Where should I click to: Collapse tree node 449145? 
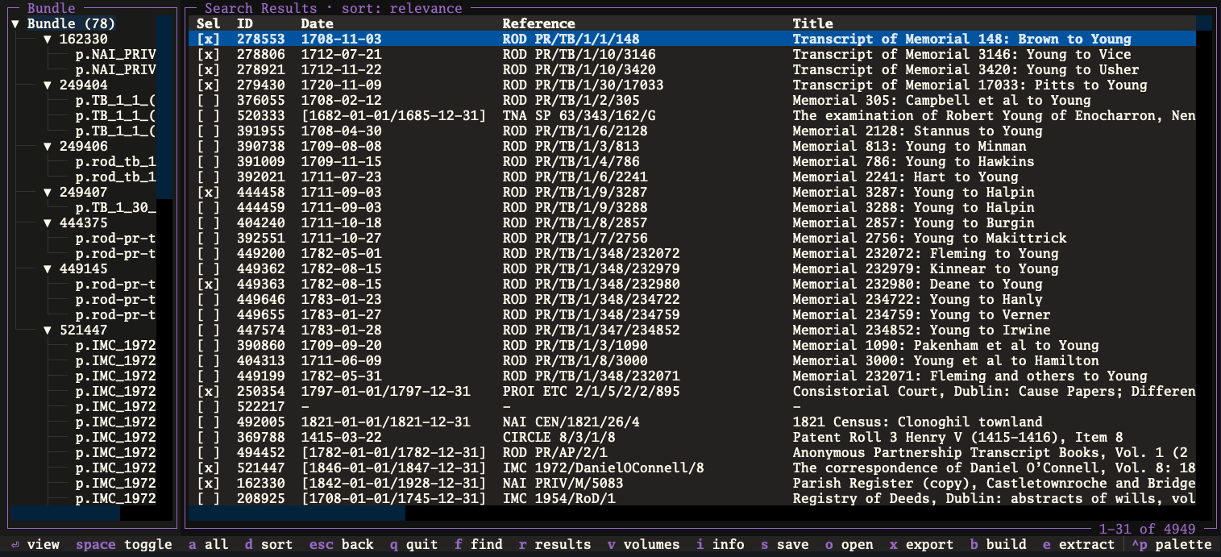tap(48, 268)
